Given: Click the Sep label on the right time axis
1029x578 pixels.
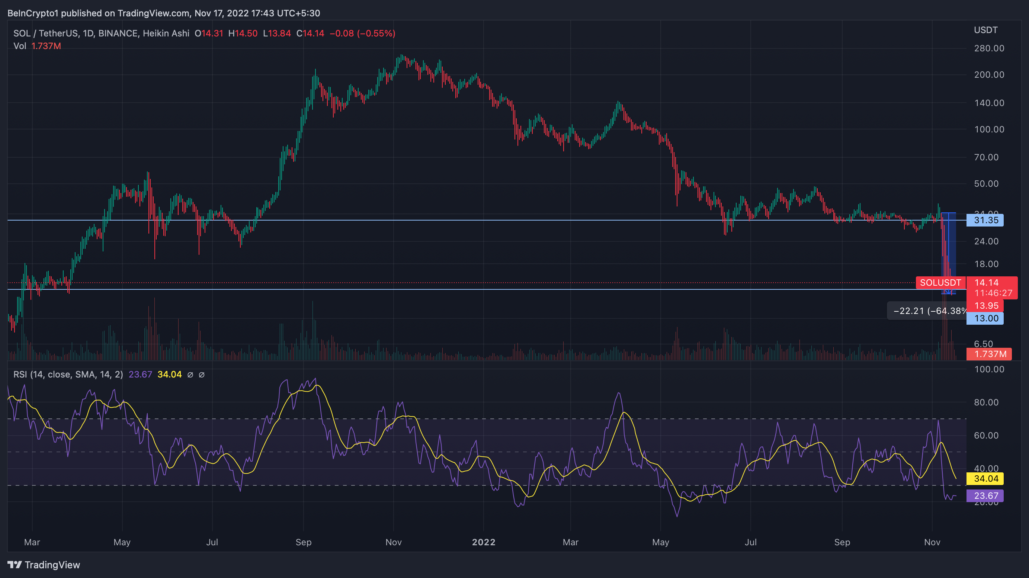Looking at the screenshot, I should point(842,542).
